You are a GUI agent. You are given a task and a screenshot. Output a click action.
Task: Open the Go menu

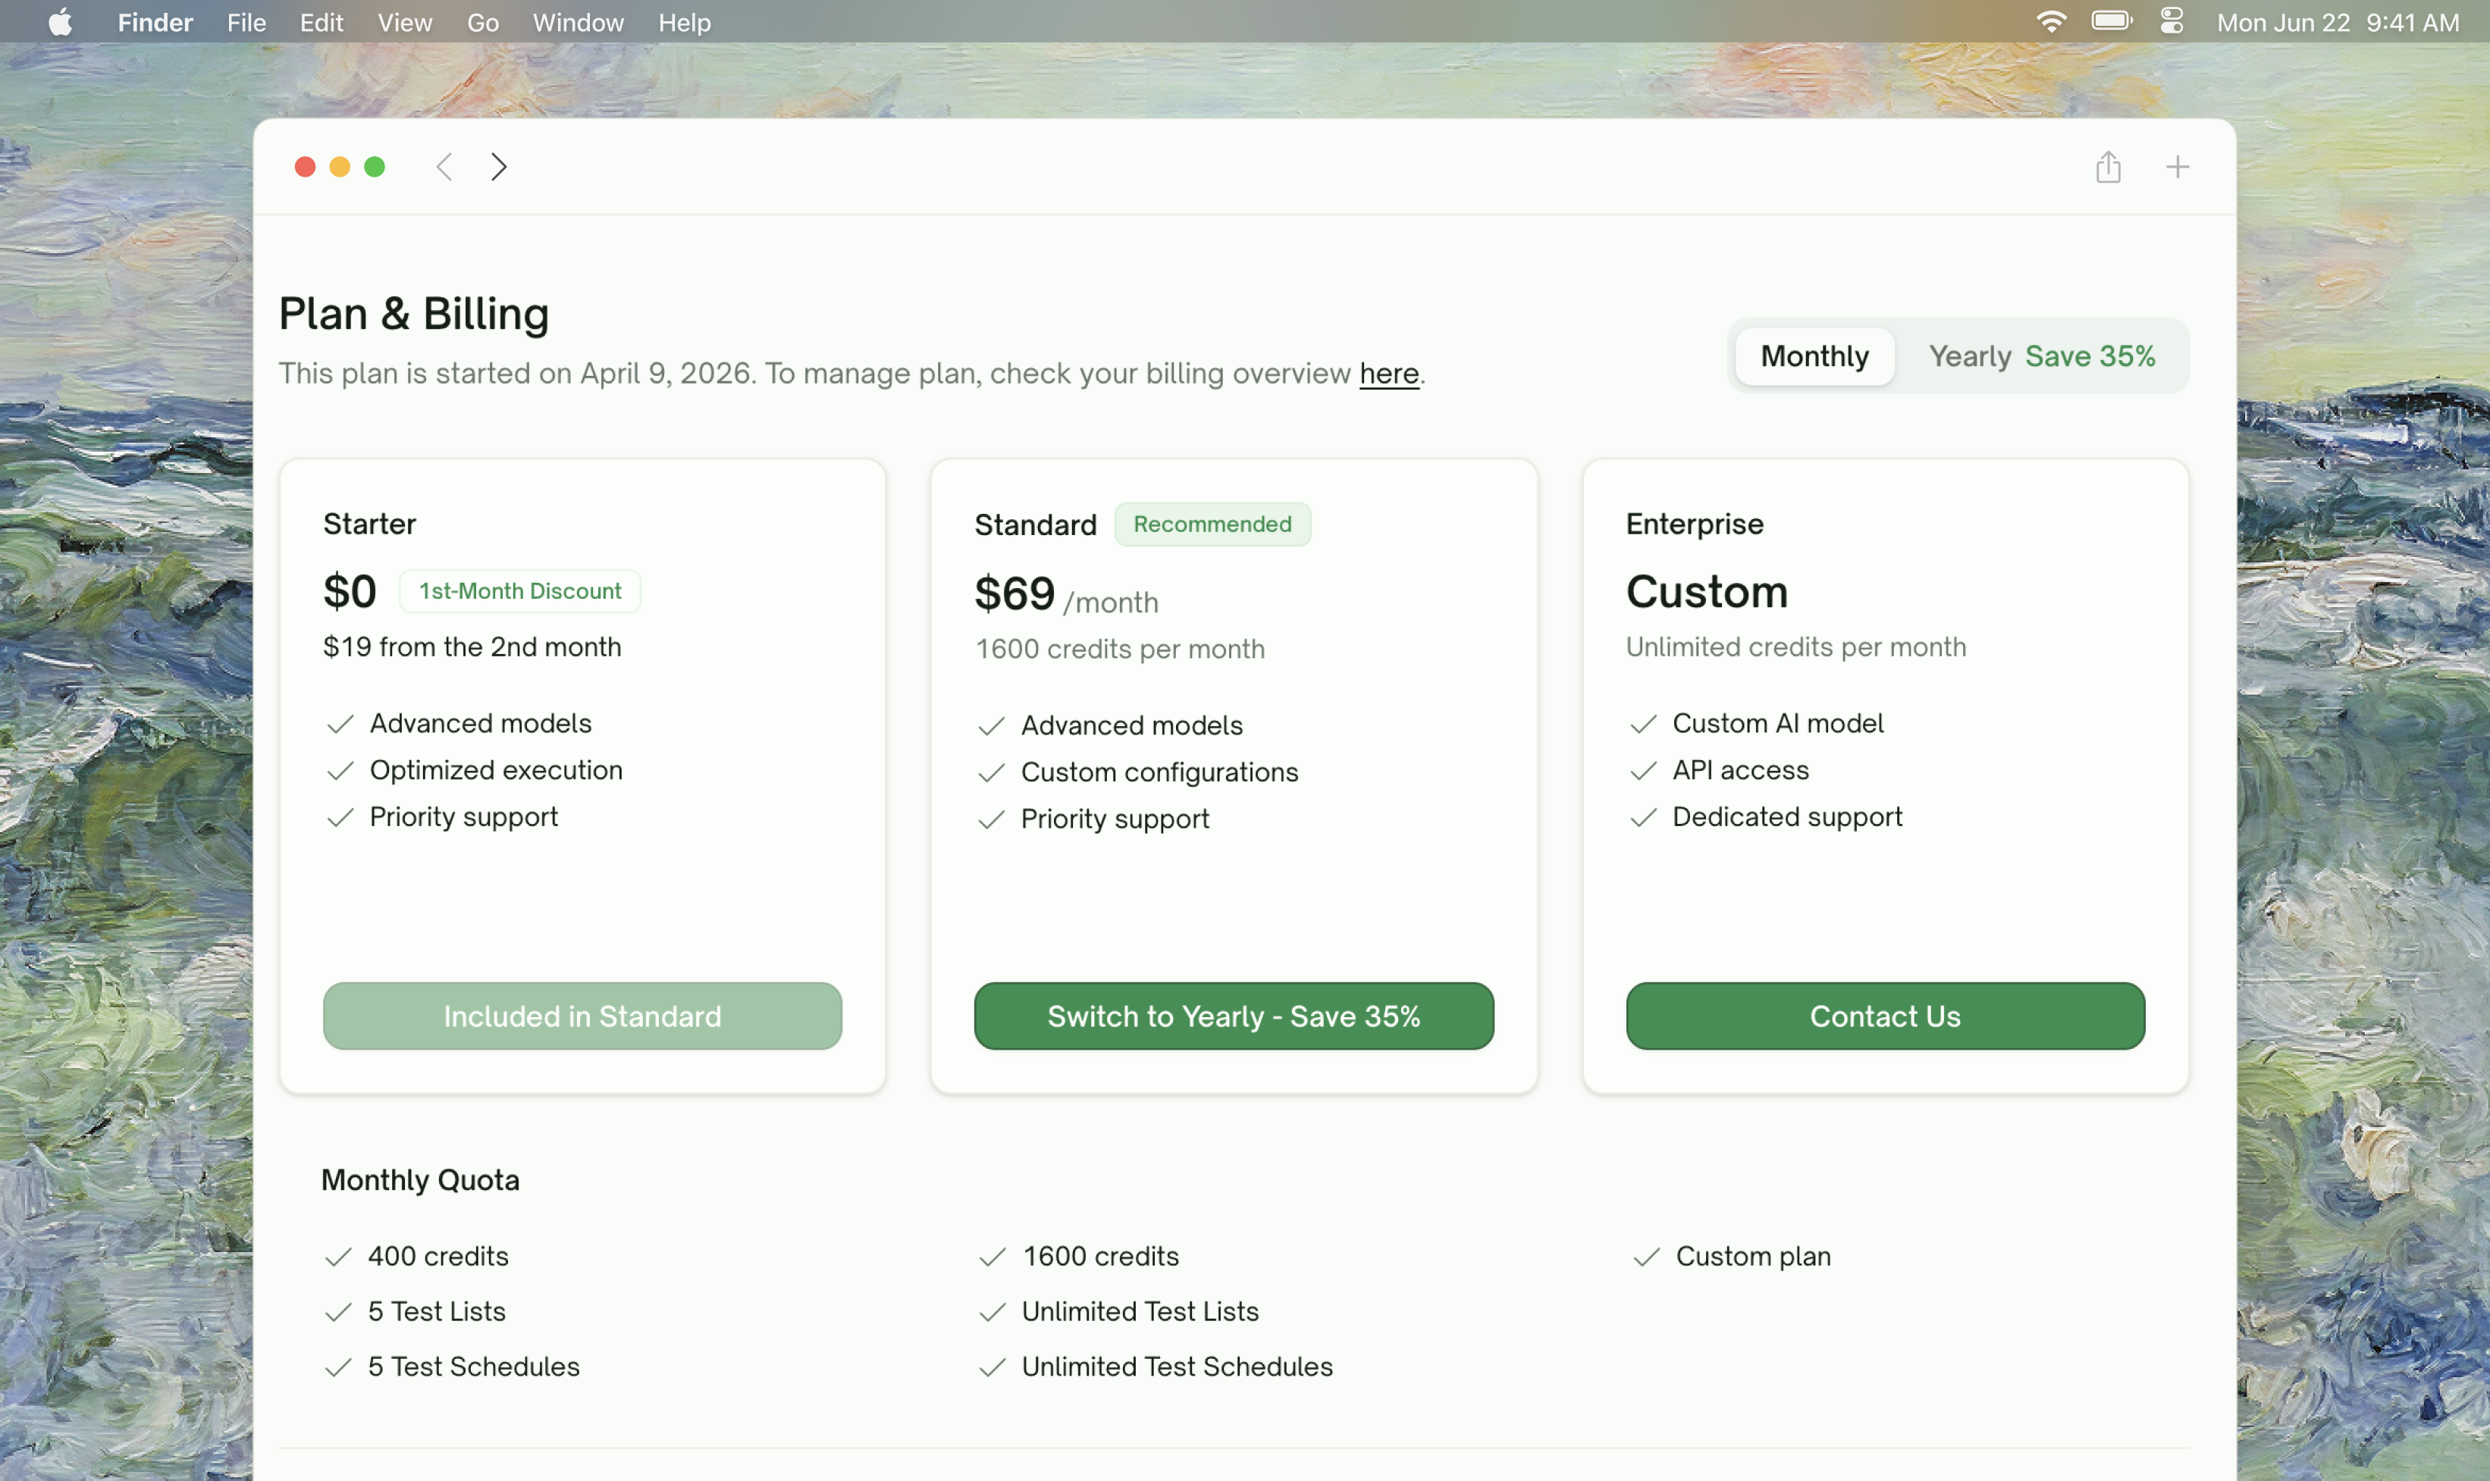[x=483, y=22]
